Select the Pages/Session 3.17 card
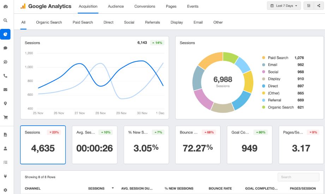Image resolution: width=325 pixels, height=194 pixels. [301, 145]
